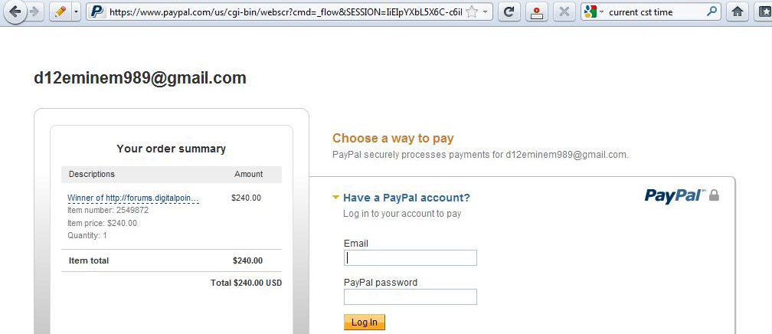The image size is (772, 334).
Task: Click the Log In button
Action: click(365, 323)
